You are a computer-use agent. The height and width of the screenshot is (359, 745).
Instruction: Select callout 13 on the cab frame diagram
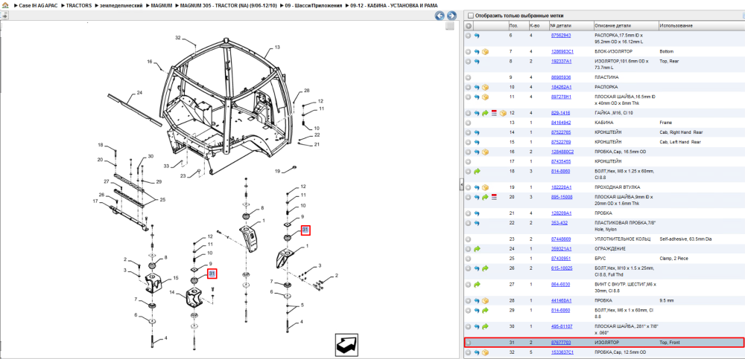277,48
